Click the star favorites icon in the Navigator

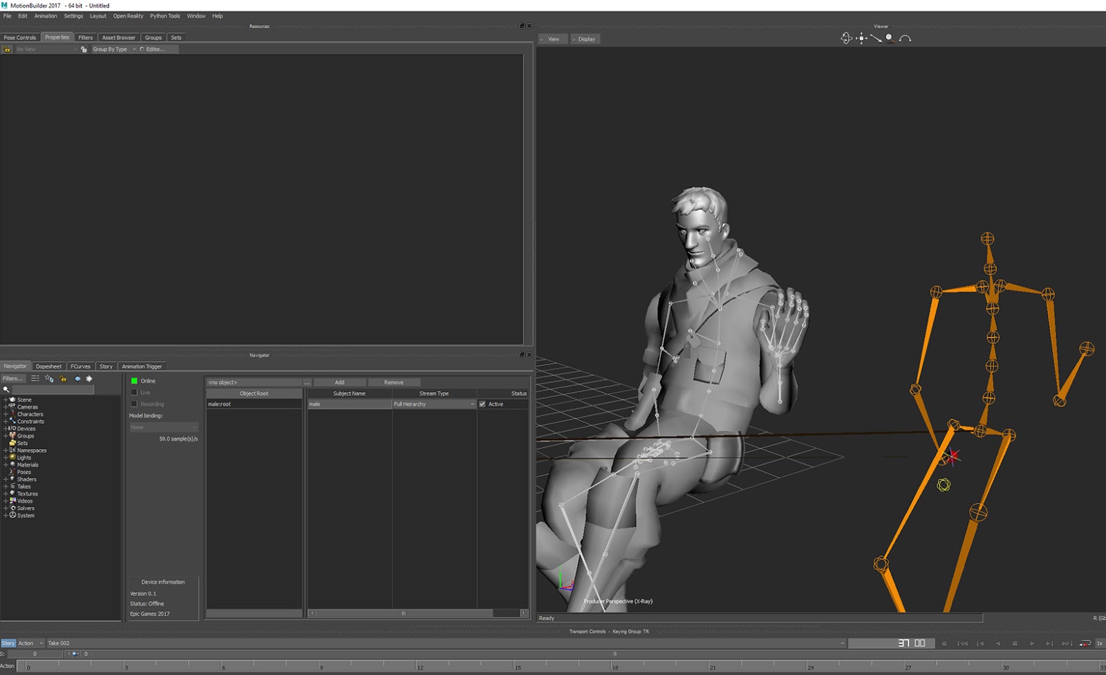click(x=48, y=378)
